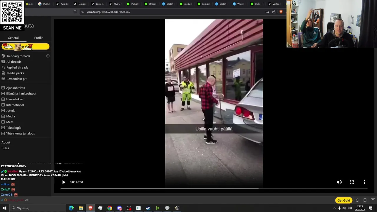This screenshot has width=377, height=212.
Task: Switch to the Lassi Ku tab
Action: tap(98, 4)
